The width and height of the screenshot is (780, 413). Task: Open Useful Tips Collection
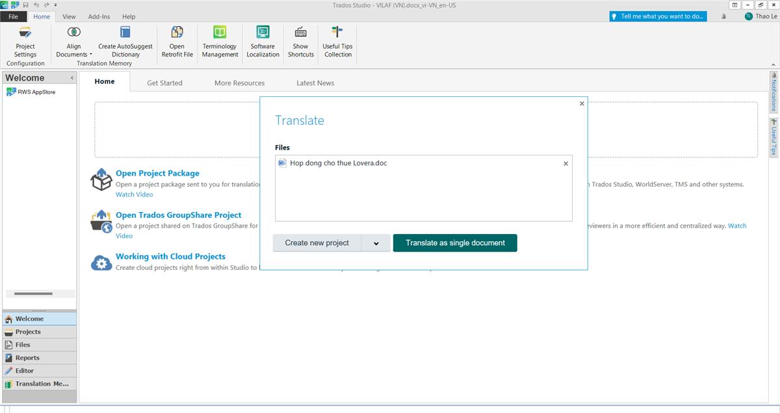point(338,42)
